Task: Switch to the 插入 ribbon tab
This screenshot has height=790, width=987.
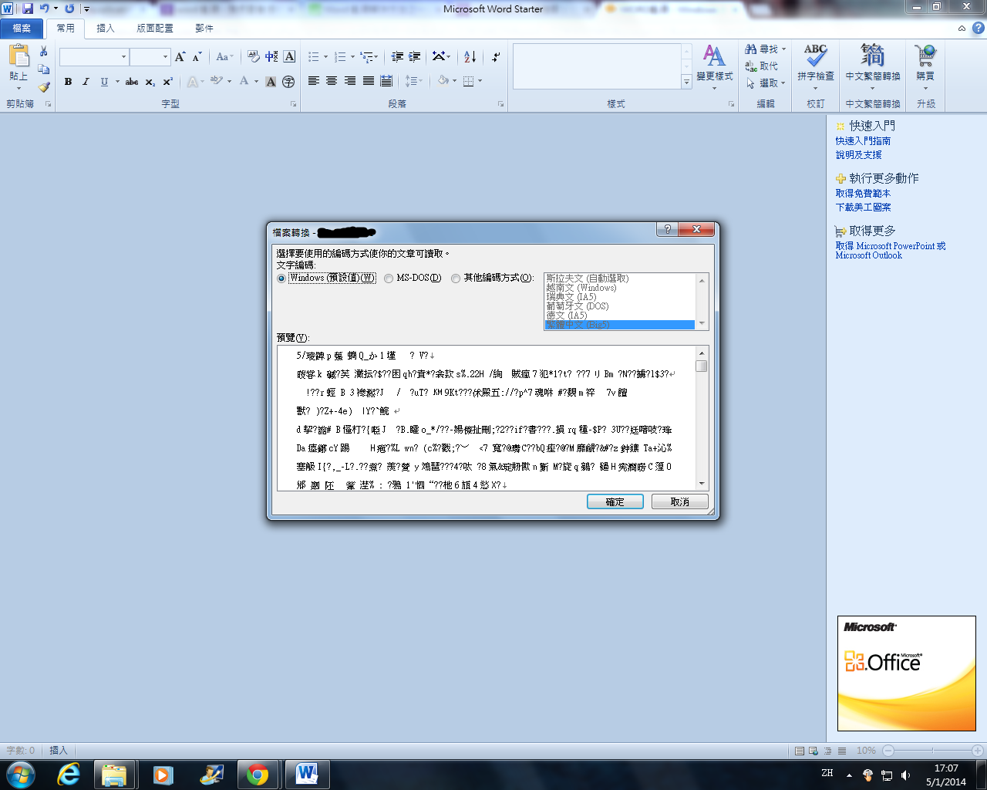Action: 106,29
